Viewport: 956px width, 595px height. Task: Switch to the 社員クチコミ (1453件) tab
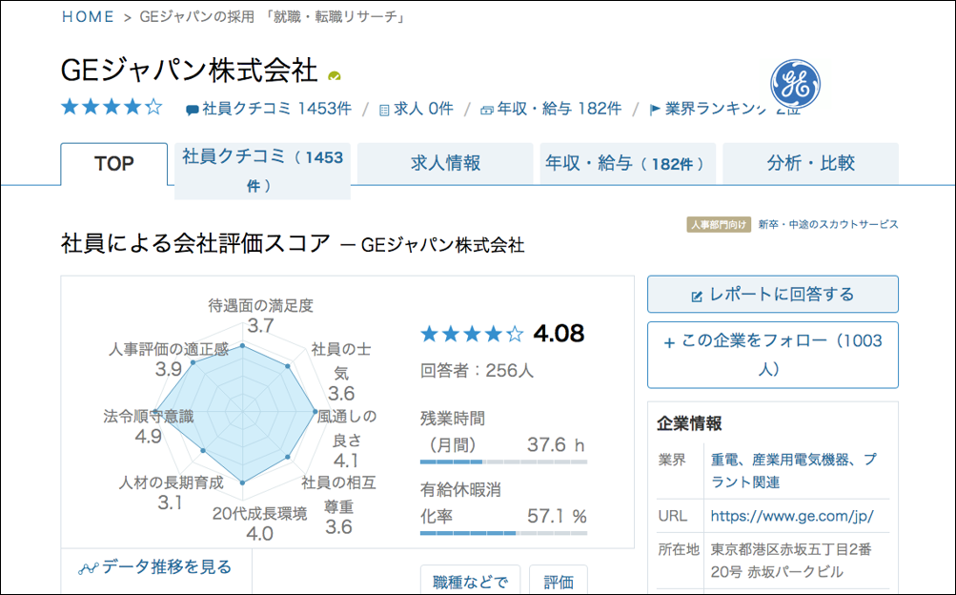[263, 172]
